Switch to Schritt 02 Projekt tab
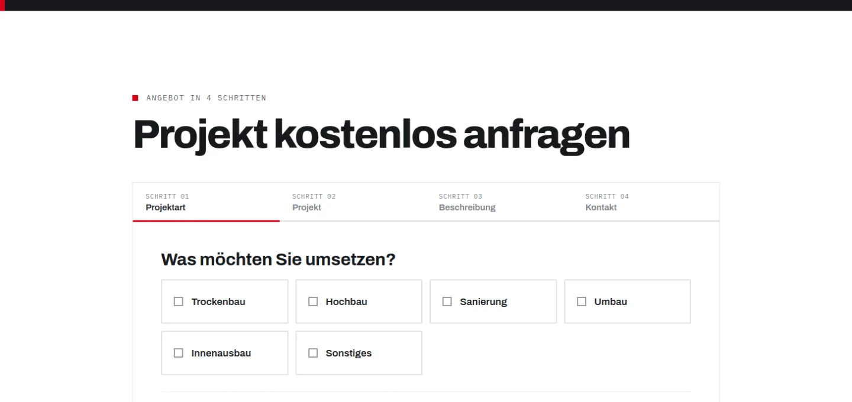 [x=353, y=202]
